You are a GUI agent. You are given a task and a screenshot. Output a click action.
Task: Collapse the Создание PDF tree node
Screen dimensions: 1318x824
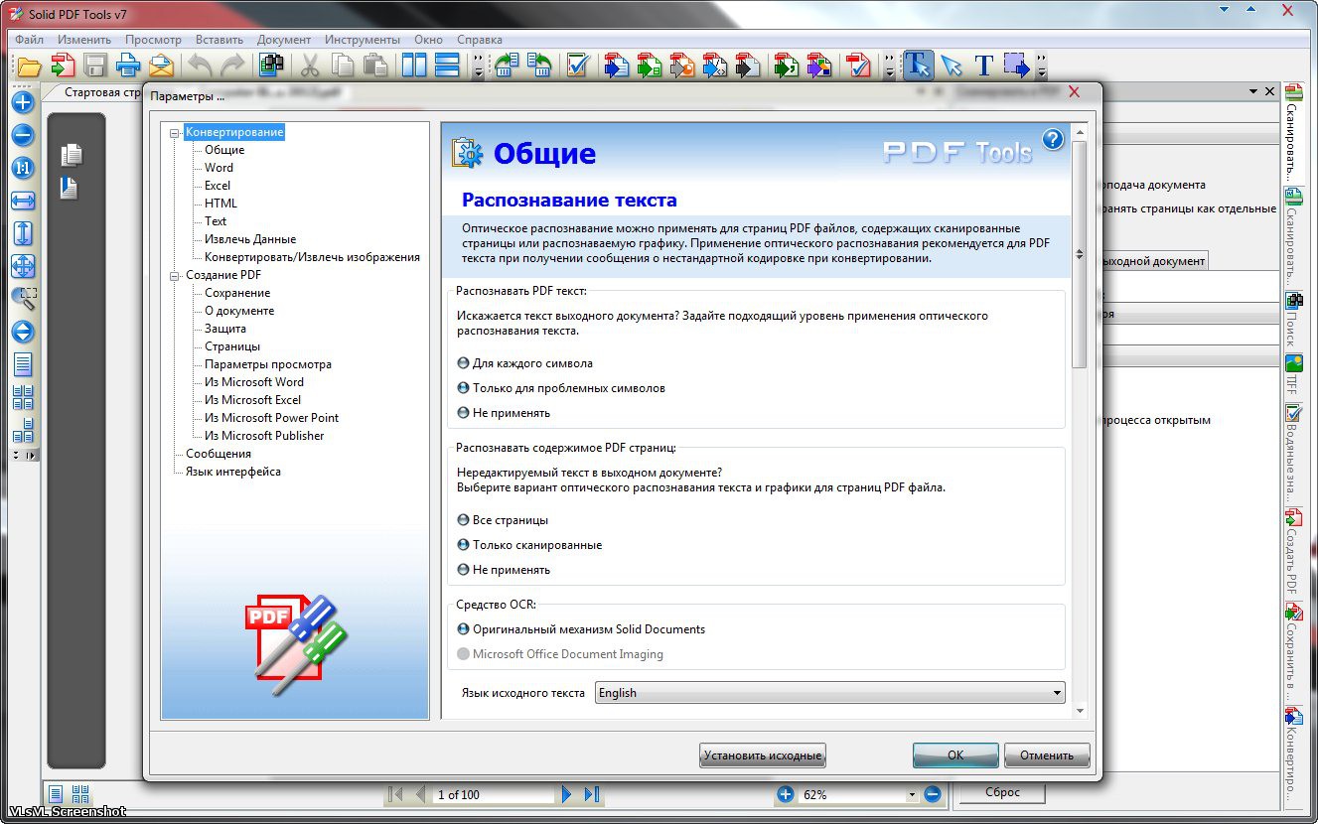176,275
